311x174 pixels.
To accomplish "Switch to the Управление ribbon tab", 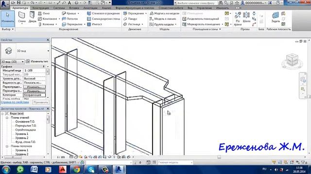I will coord(204,8).
